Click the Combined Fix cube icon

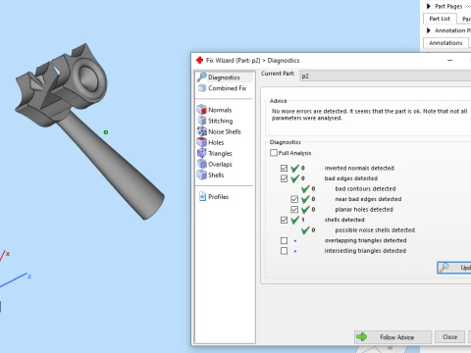pos(202,88)
